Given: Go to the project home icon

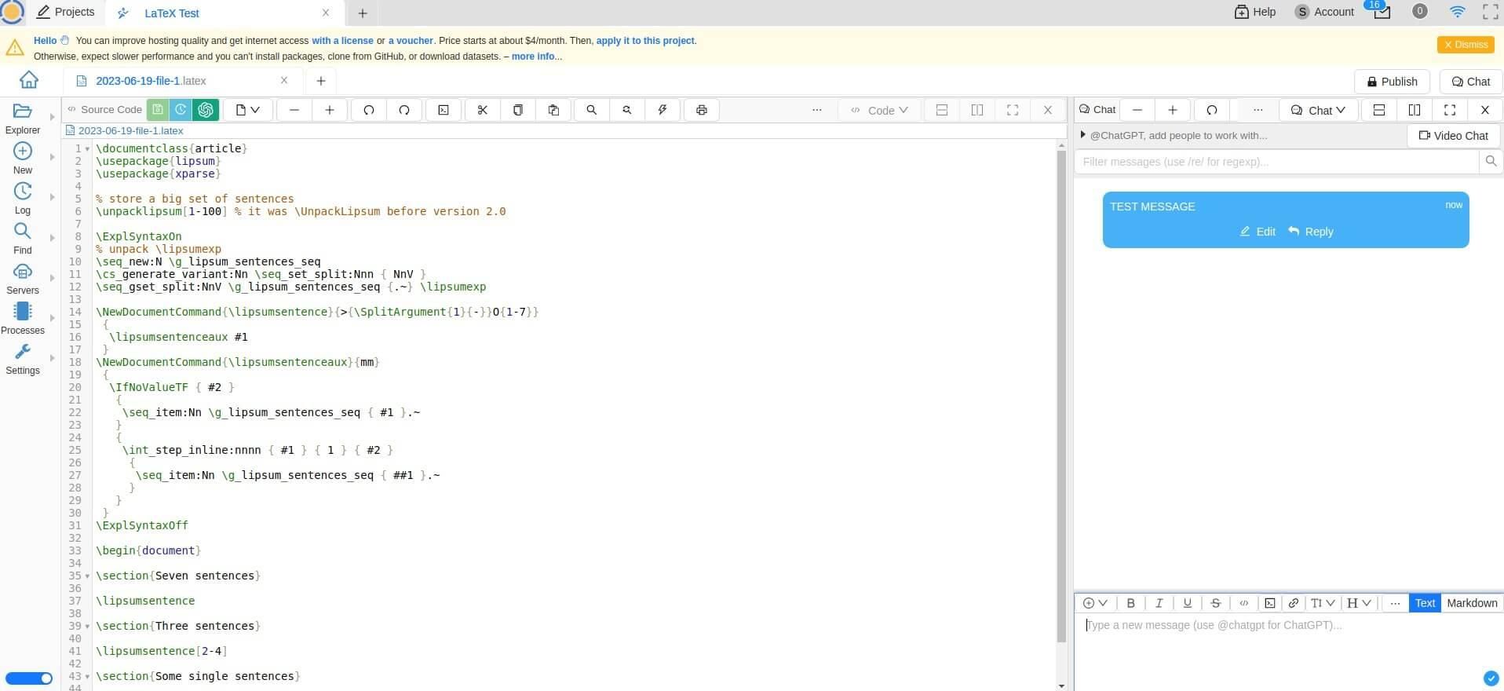Looking at the screenshot, I should [29, 80].
